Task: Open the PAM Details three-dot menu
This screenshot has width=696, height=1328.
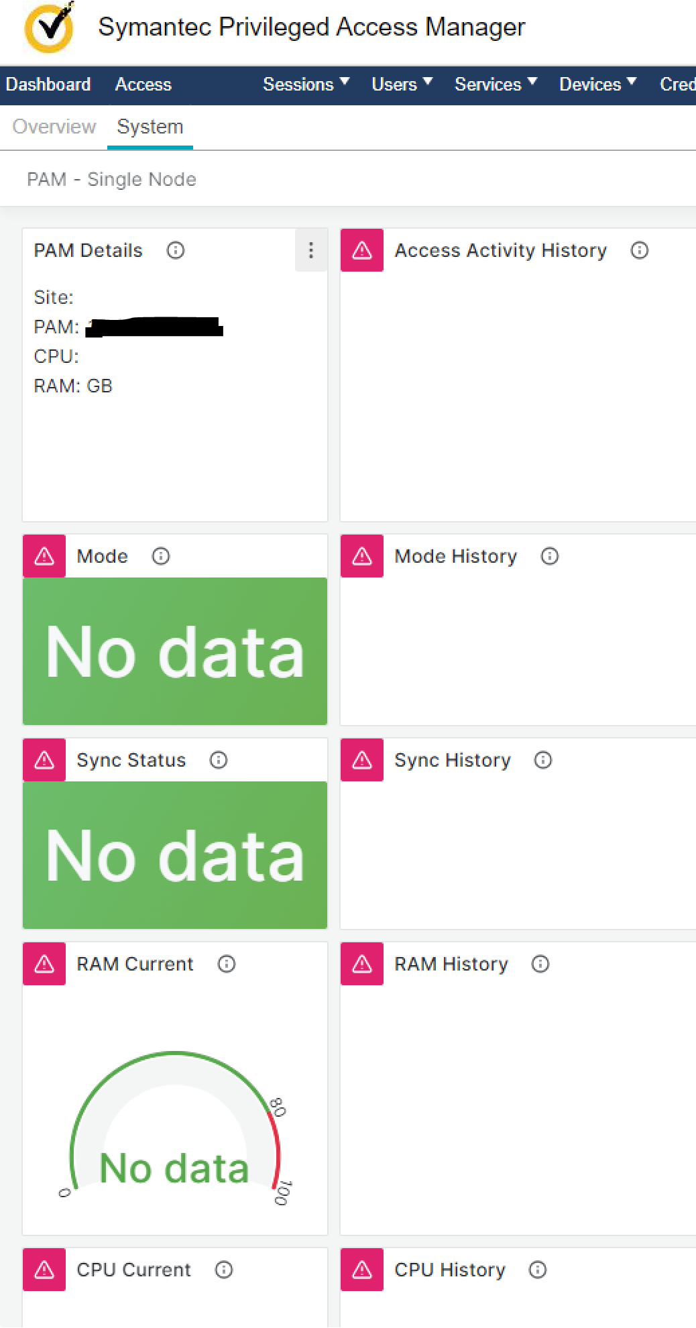Action: [x=311, y=250]
